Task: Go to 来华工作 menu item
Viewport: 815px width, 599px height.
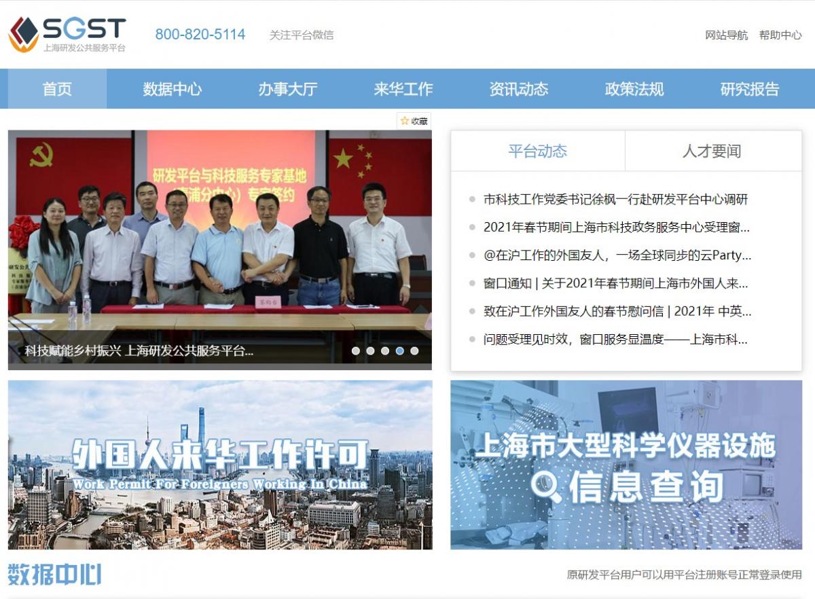Action: (x=403, y=89)
